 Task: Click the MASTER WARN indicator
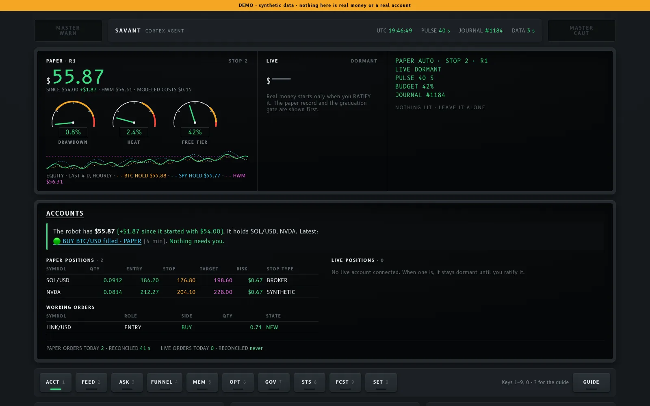(x=68, y=30)
